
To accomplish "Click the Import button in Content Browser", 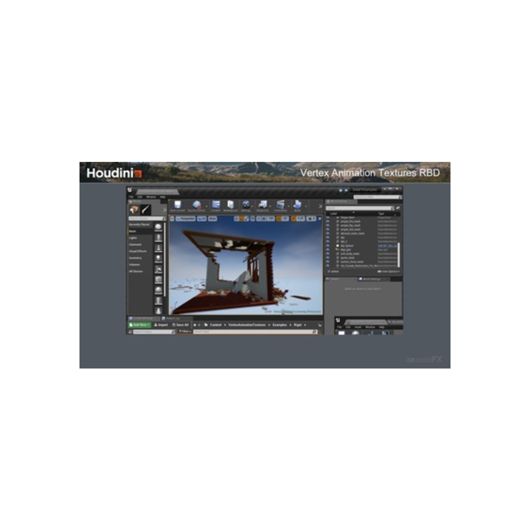I will (161, 325).
